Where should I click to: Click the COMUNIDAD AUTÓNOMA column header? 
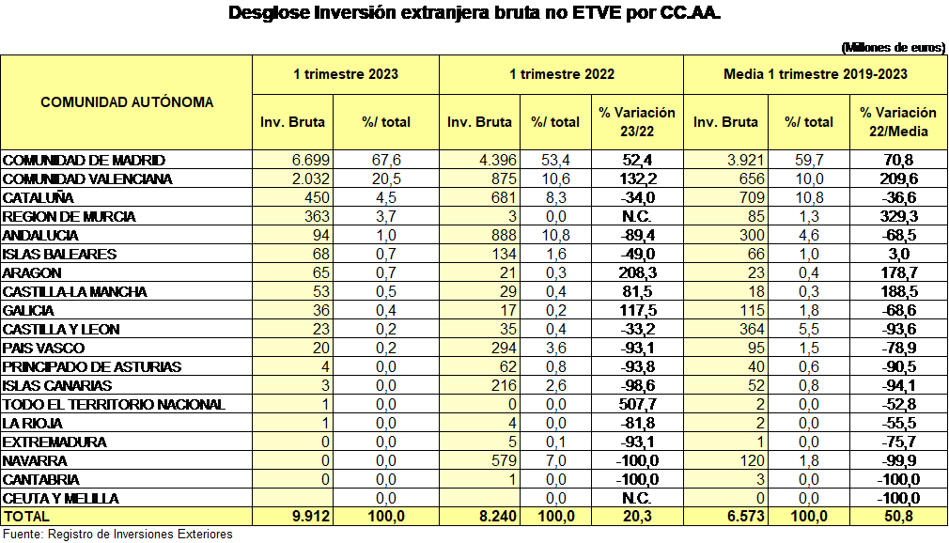[x=127, y=102]
